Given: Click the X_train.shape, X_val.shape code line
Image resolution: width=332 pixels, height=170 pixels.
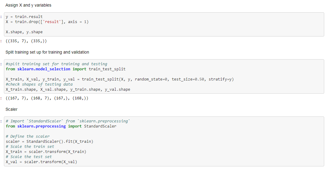Looking at the screenshot, I should [68, 89].
